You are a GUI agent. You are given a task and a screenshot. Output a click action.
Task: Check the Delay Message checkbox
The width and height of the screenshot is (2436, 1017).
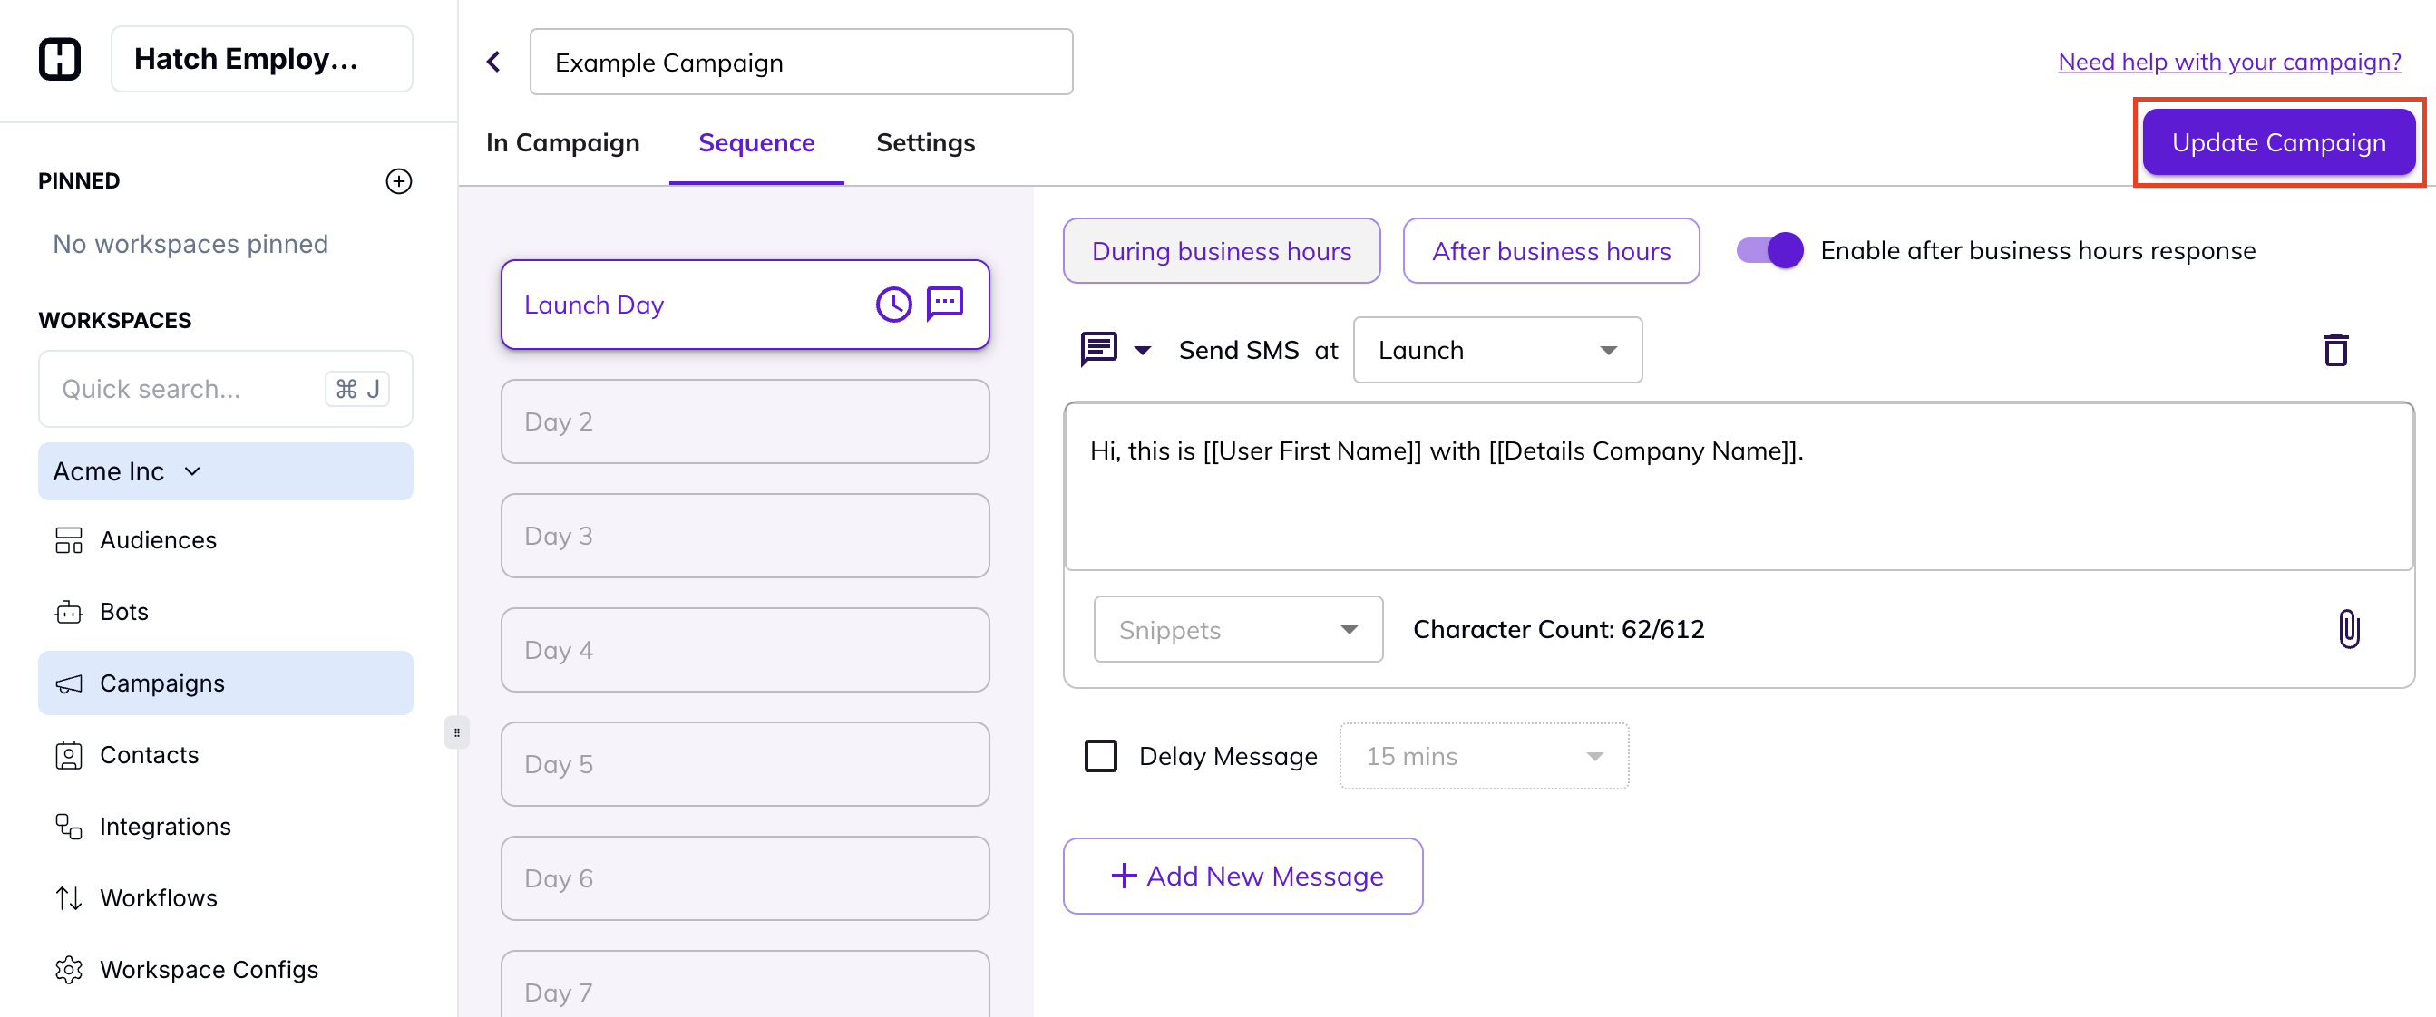click(x=1100, y=756)
